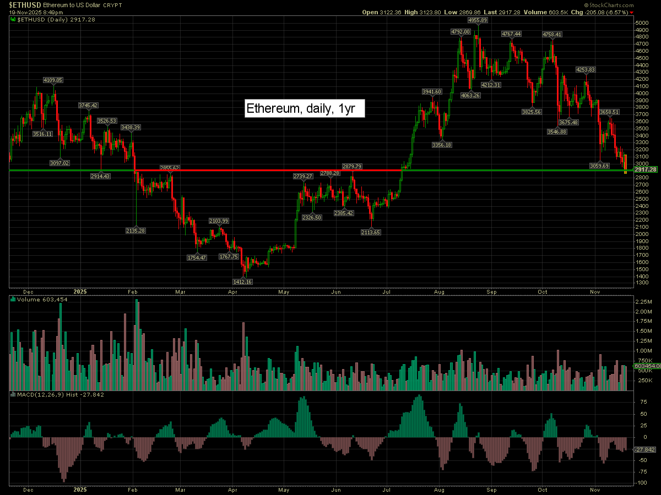Click the -27.842 MACD value tag

644,450
